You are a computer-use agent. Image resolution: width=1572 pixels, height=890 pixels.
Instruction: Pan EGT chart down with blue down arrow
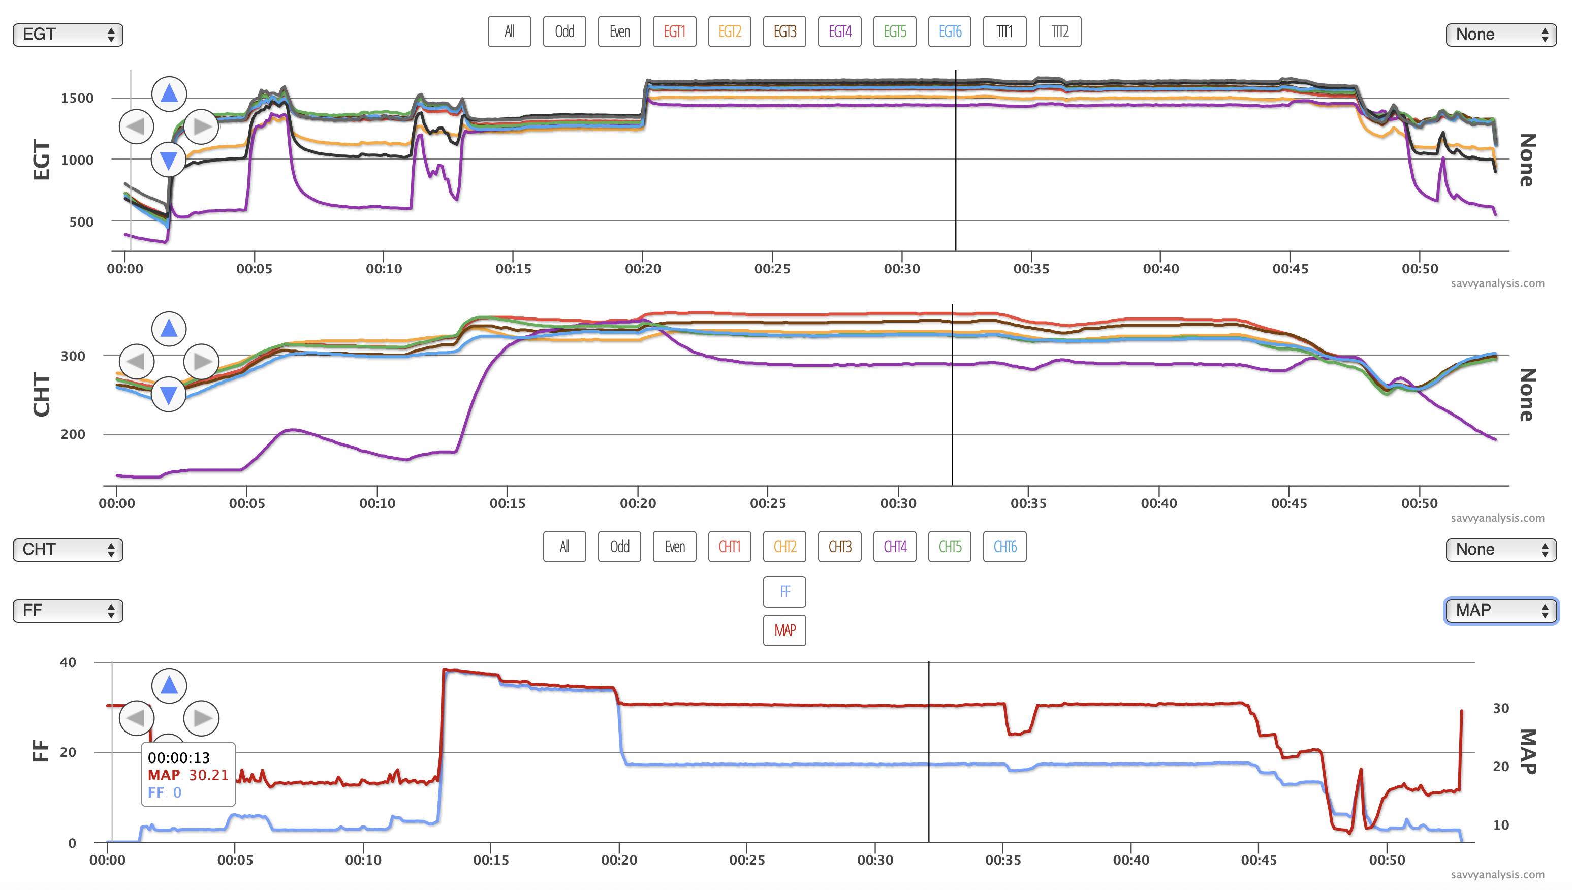(x=169, y=160)
